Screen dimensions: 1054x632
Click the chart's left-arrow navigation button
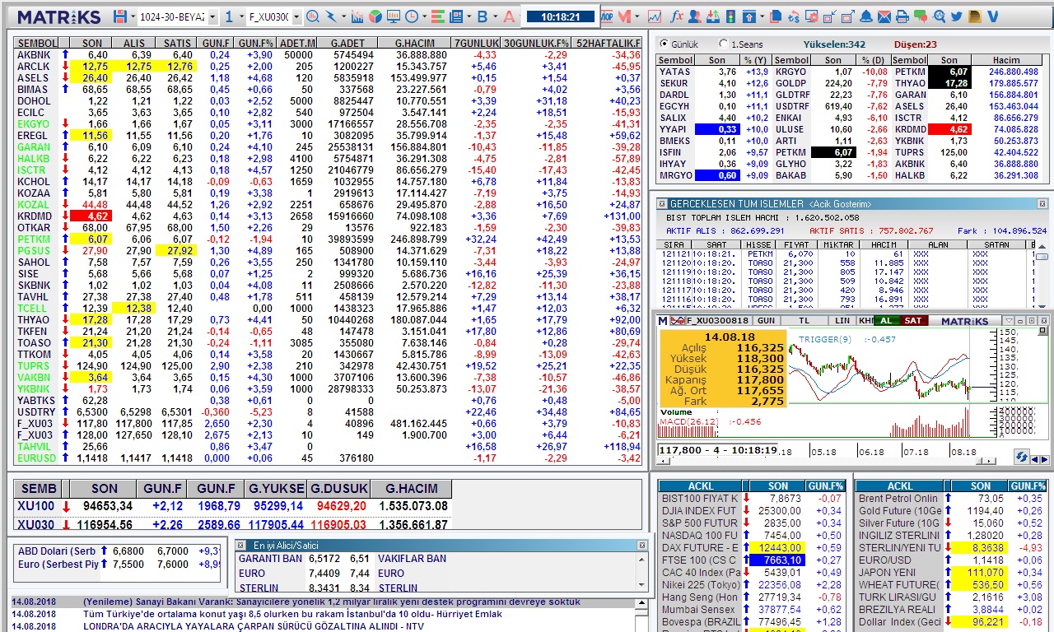[x=1035, y=459]
